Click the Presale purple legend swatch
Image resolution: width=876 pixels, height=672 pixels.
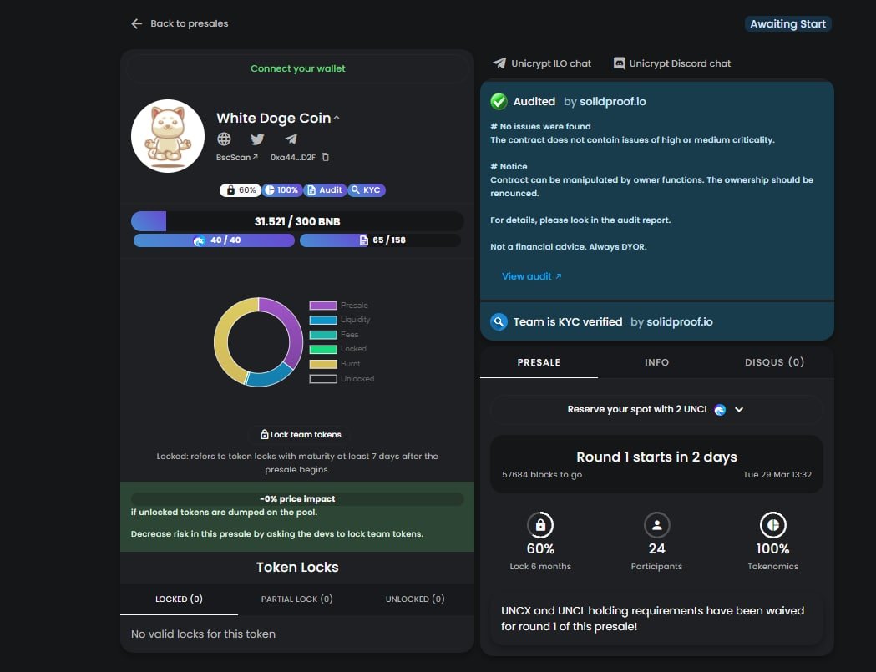point(323,305)
